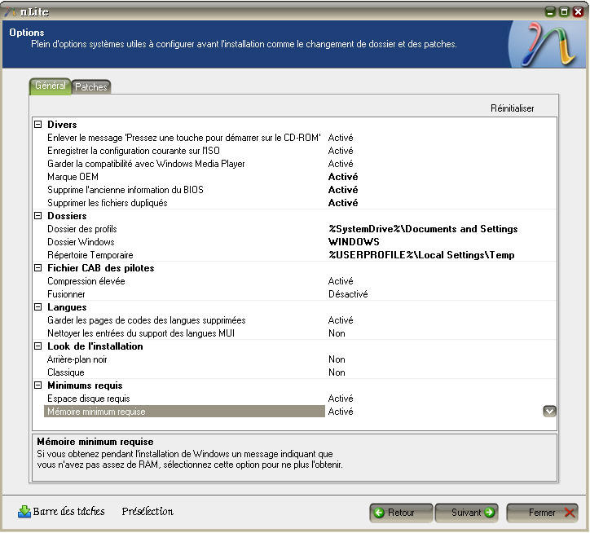
Task: Open the Présélection menu
Action: pyautogui.click(x=147, y=512)
